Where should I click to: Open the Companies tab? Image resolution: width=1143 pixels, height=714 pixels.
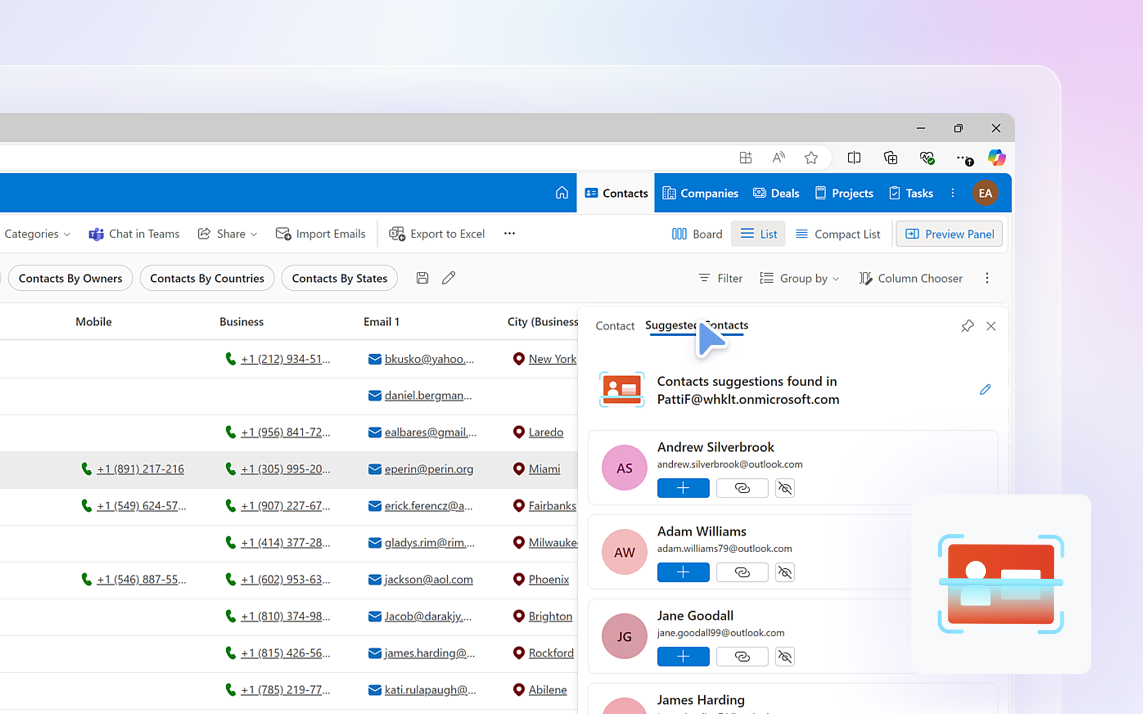pyautogui.click(x=700, y=193)
